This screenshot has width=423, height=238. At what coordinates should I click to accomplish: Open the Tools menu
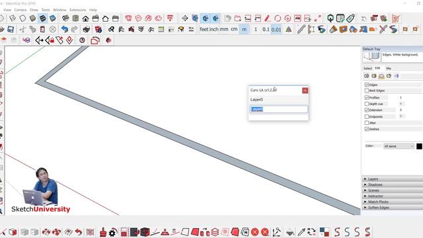tap(46, 10)
